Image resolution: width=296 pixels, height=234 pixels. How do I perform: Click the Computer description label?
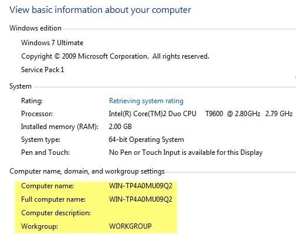(56, 213)
